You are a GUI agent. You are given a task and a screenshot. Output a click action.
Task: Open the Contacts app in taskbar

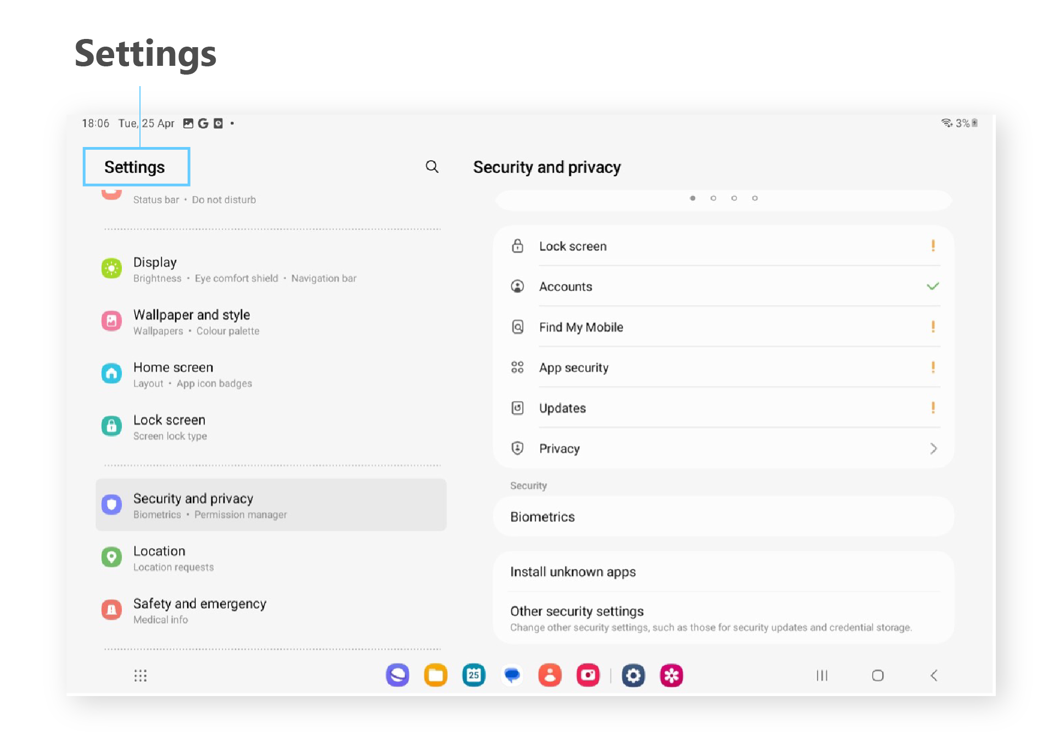pyautogui.click(x=550, y=675)
